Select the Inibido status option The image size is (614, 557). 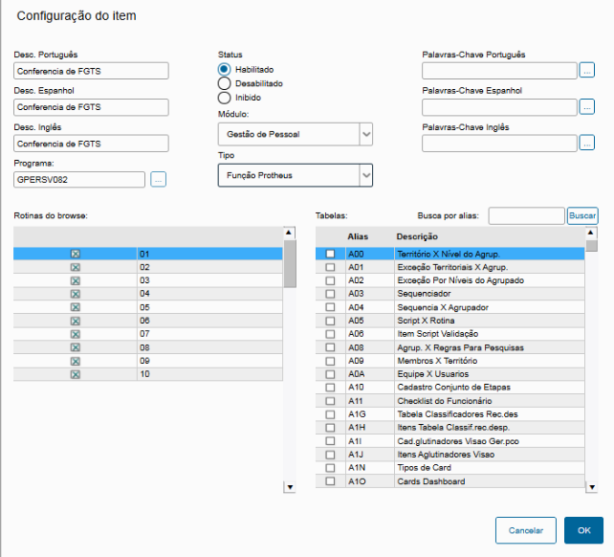pyautogui.click(x=225, y=97)
